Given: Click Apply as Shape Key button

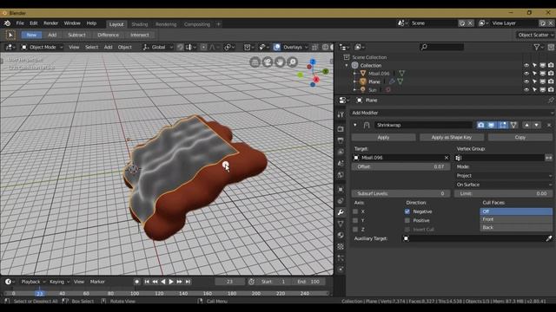Looking at the screenshot, I should tap(452, 137).
